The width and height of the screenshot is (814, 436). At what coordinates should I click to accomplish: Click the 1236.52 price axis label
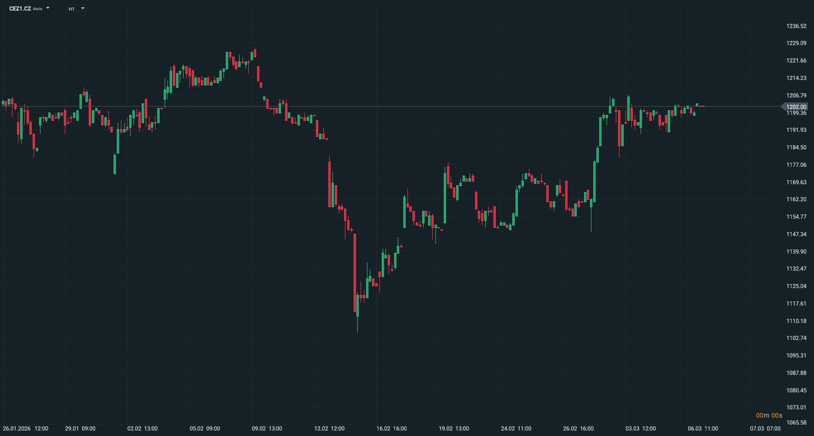(796, 26)
